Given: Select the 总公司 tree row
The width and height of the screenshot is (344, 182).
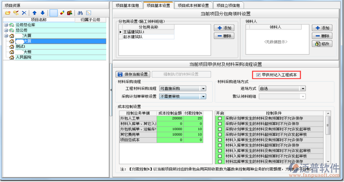Looking at the screenshot, I should click(x=61, y=30).
